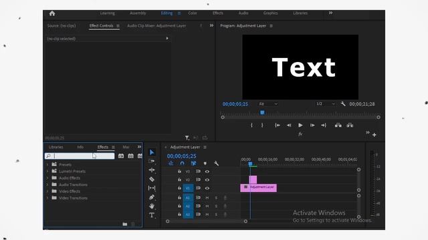Switch to the Effects workspace tab
Image resolution: width=428 pixels, height=240 pixels.
218,13
